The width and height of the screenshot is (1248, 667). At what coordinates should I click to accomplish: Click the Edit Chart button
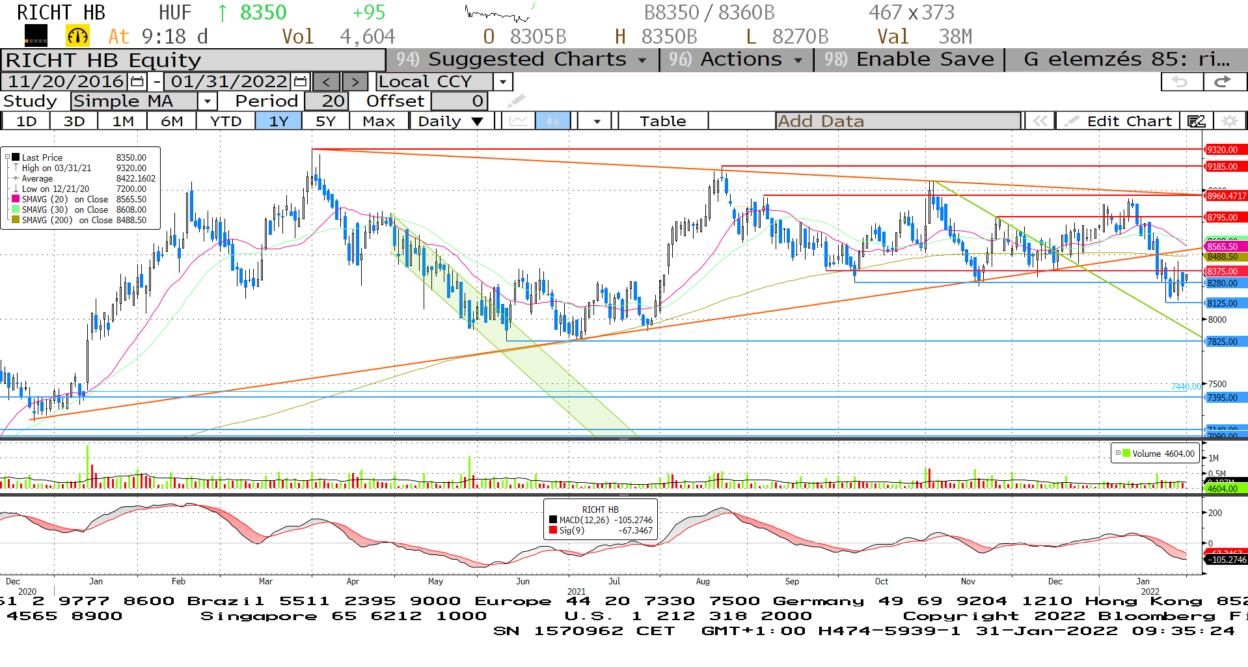(1119, 121)
